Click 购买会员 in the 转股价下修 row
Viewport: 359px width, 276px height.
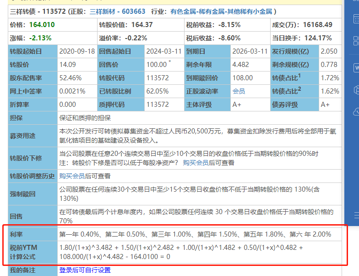pos(196,162)
